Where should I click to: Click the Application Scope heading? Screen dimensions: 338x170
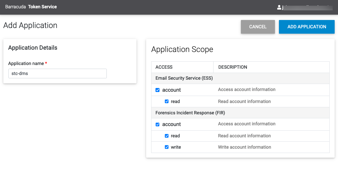click(182, 49)
